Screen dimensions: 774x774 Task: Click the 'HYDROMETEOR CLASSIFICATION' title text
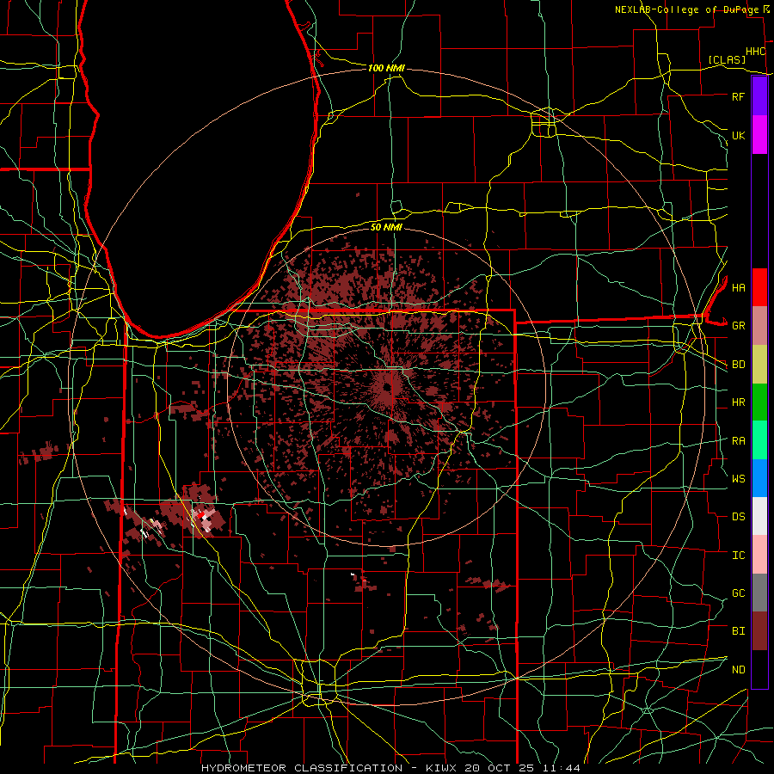pos(302,768)
